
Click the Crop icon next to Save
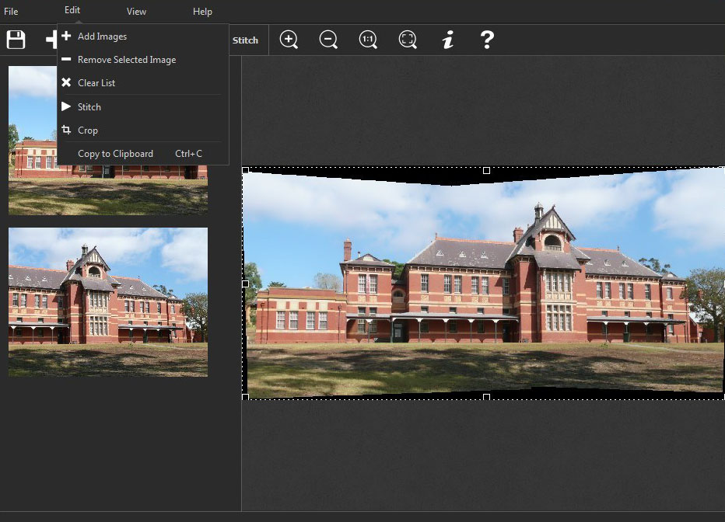point(54,40)
